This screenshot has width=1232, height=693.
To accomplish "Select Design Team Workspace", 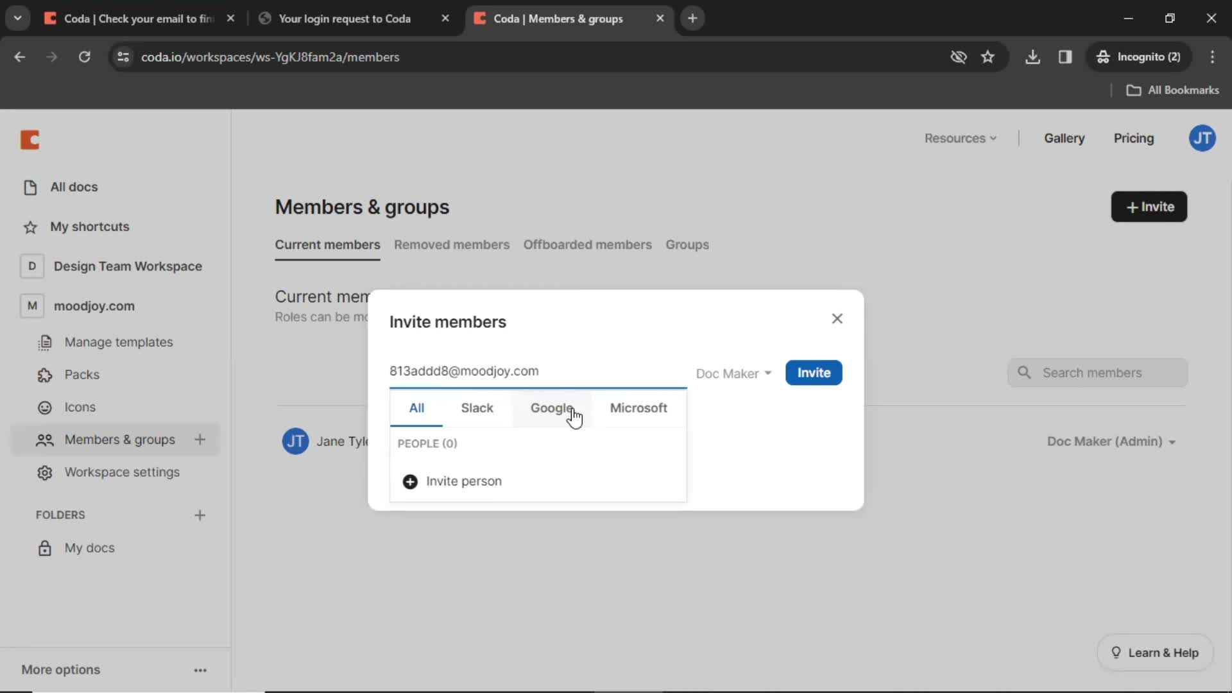I will point(128,266).
